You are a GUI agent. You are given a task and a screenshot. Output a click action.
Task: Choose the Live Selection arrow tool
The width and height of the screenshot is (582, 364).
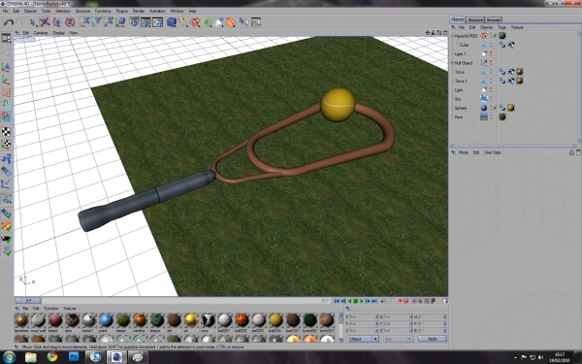pos(33,22)
